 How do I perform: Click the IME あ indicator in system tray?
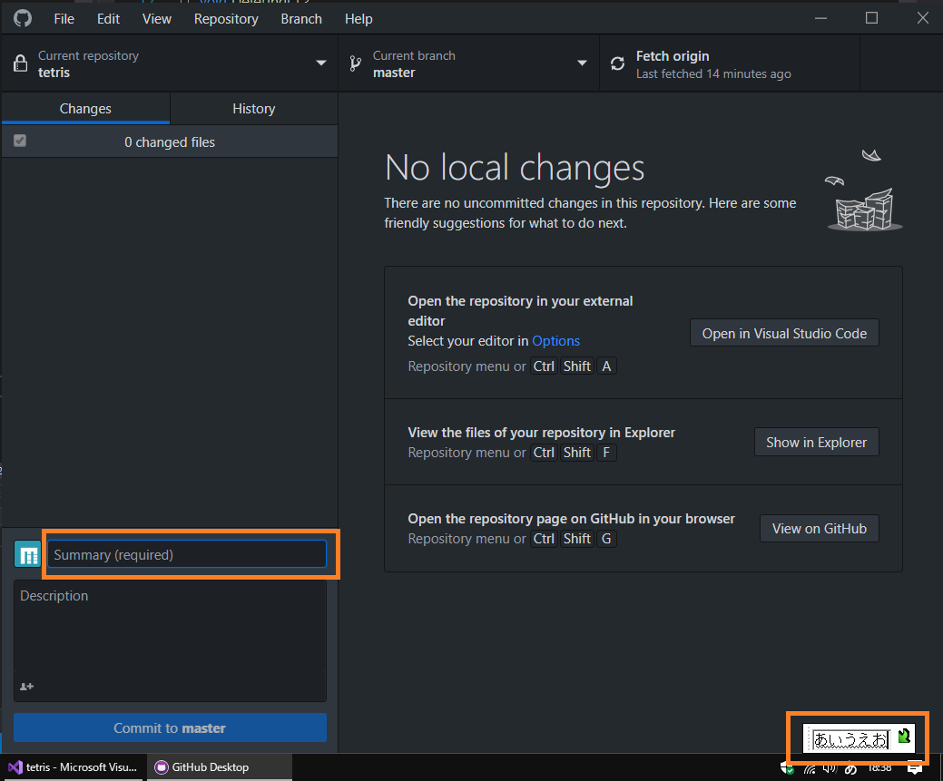(850, 768)
